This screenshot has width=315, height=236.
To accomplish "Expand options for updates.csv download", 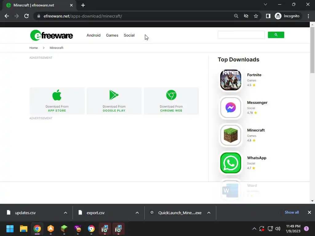I will (x=66, y=213).
